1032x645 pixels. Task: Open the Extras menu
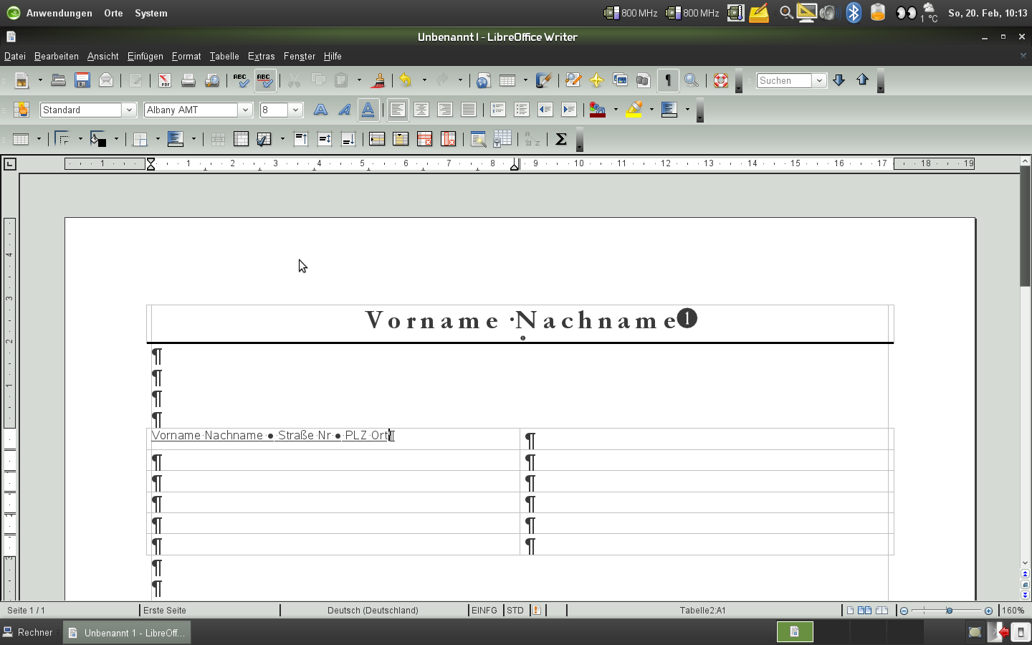(x=261, y=56)
